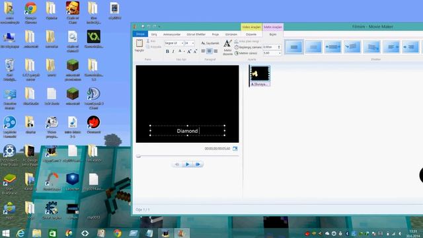
Task: Select the third text effect thumbnail
Action: [333, 47]
